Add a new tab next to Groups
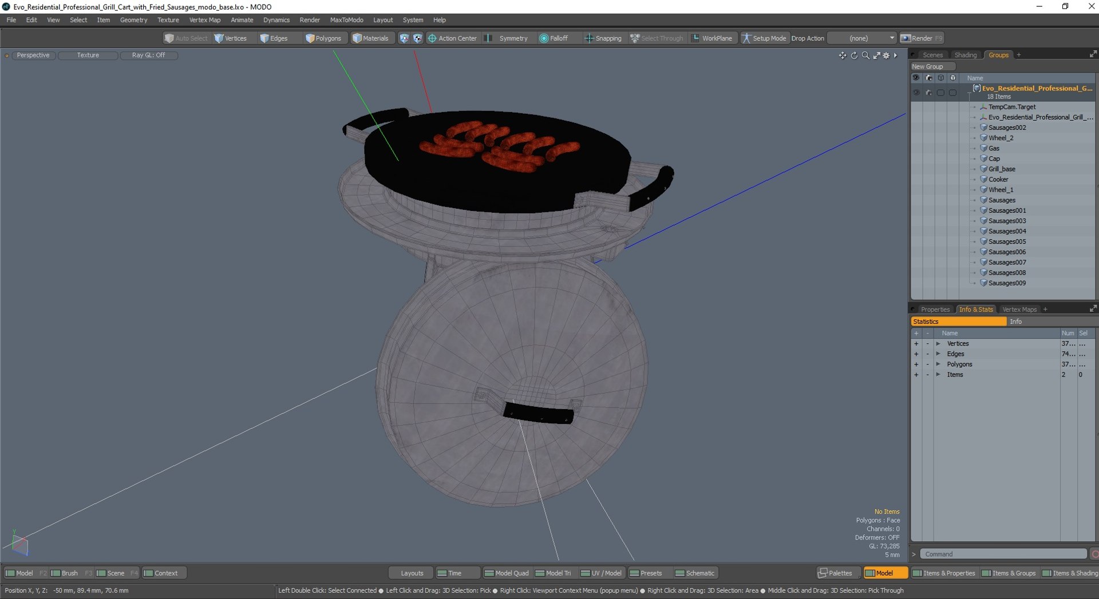The width and height of the screenshot is (1099, 599). pos(1019,55)
